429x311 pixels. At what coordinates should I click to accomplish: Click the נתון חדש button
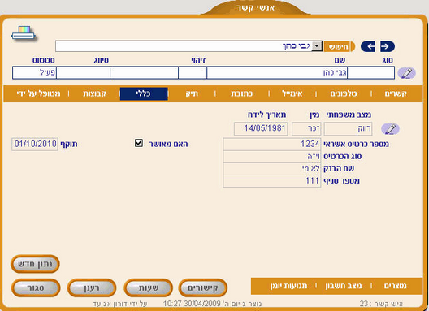pos(35,264)
